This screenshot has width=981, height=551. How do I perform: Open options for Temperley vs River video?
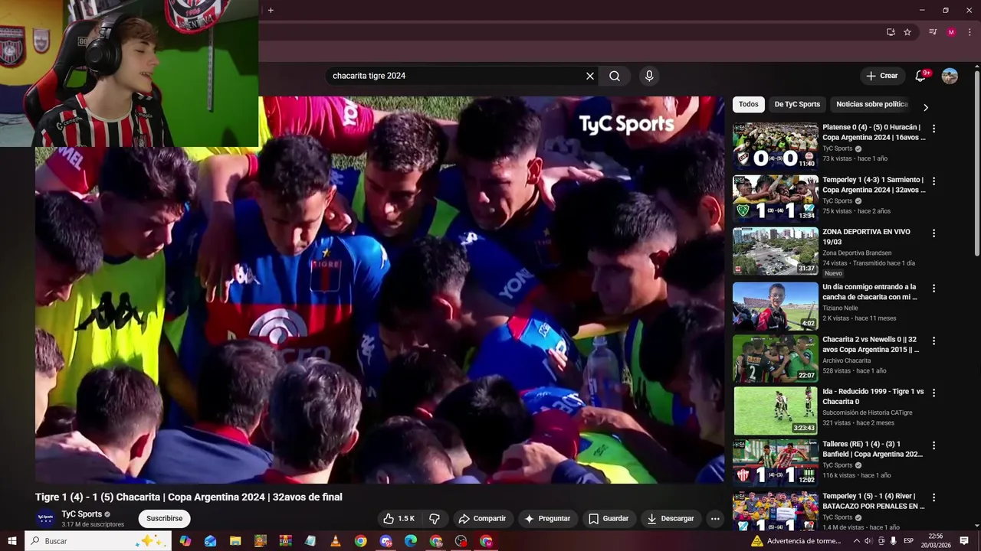pos(933,497)
